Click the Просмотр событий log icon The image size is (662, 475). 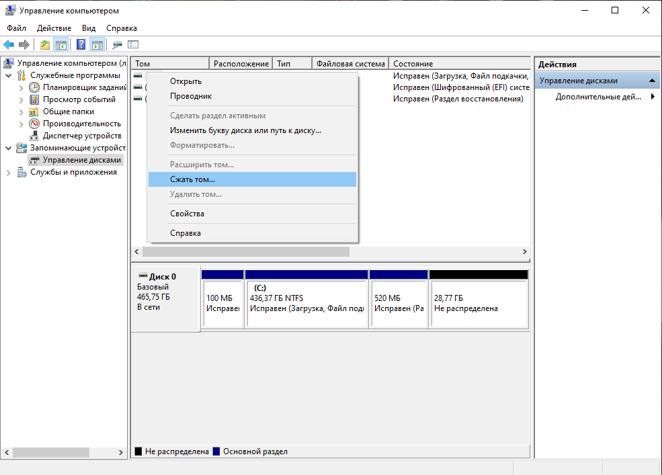pos(34,99)
